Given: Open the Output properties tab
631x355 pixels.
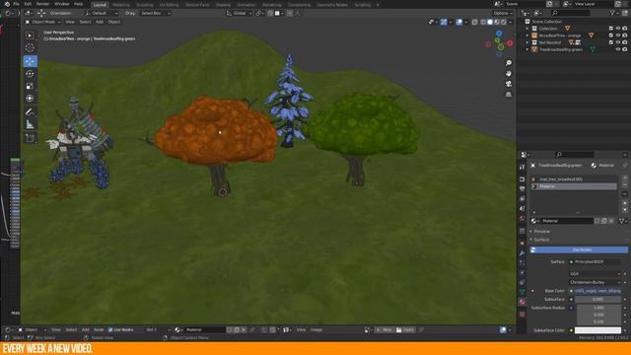Looking at the screenshot, I should click(523, 188).
